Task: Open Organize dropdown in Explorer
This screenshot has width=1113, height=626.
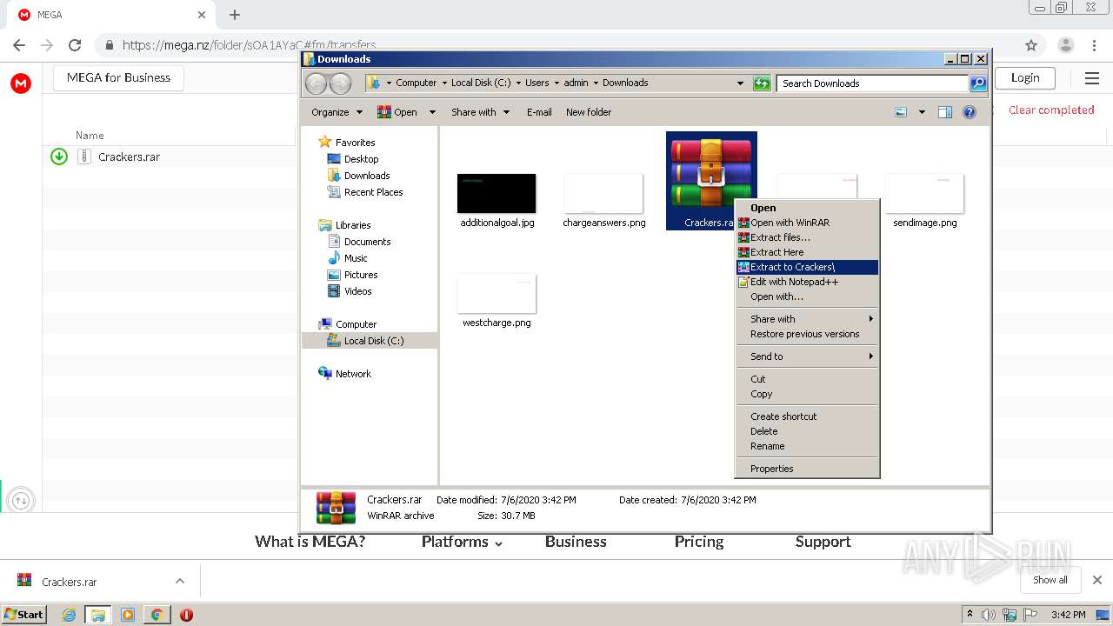Action: point(337,112)
